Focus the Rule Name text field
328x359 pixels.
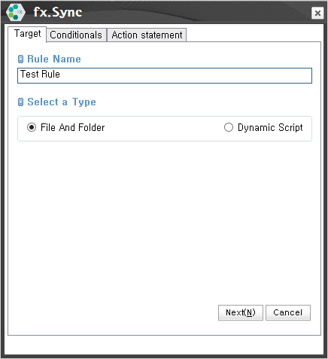pos(165,75)
